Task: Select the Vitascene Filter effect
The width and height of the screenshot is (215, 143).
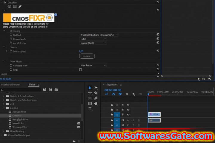Action: coord(20,127)
